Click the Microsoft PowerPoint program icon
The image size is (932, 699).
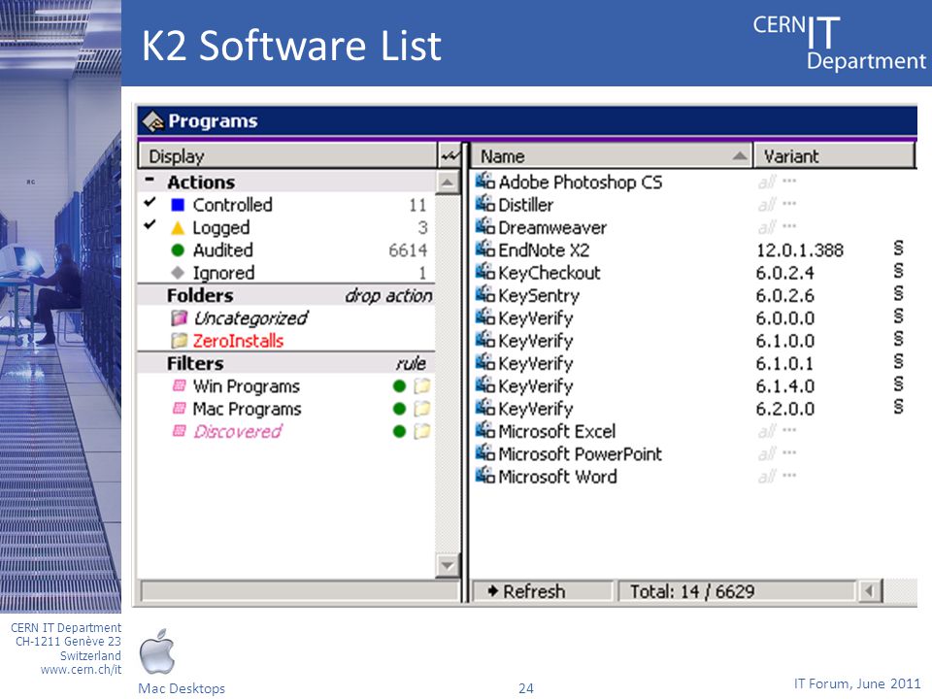[485, 452]
